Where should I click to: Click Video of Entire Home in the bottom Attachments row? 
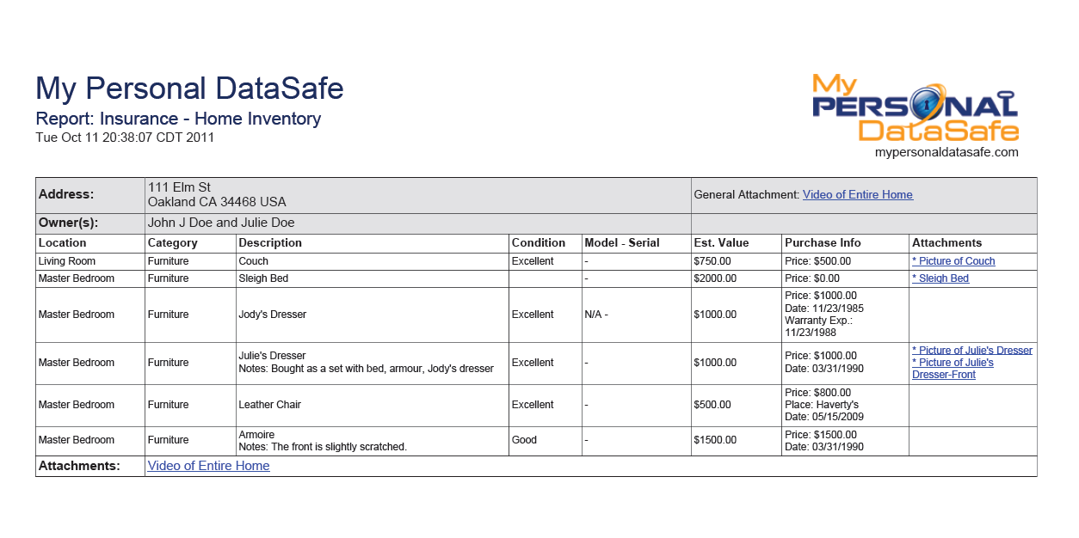coord(208,466)
